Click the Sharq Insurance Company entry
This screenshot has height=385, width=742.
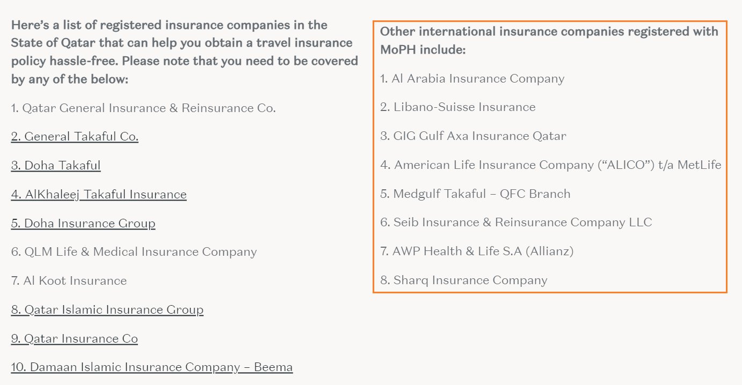coord(464,280)
